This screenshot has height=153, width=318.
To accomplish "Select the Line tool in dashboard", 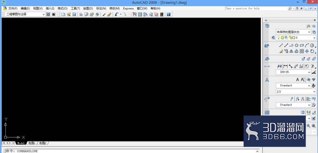I will 281,46.
